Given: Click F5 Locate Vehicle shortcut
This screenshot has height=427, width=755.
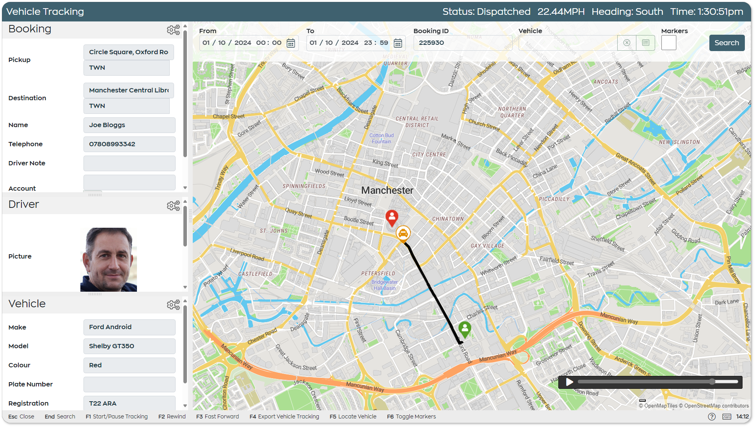Looking at the screenshot, I should [x=353, y=416].
